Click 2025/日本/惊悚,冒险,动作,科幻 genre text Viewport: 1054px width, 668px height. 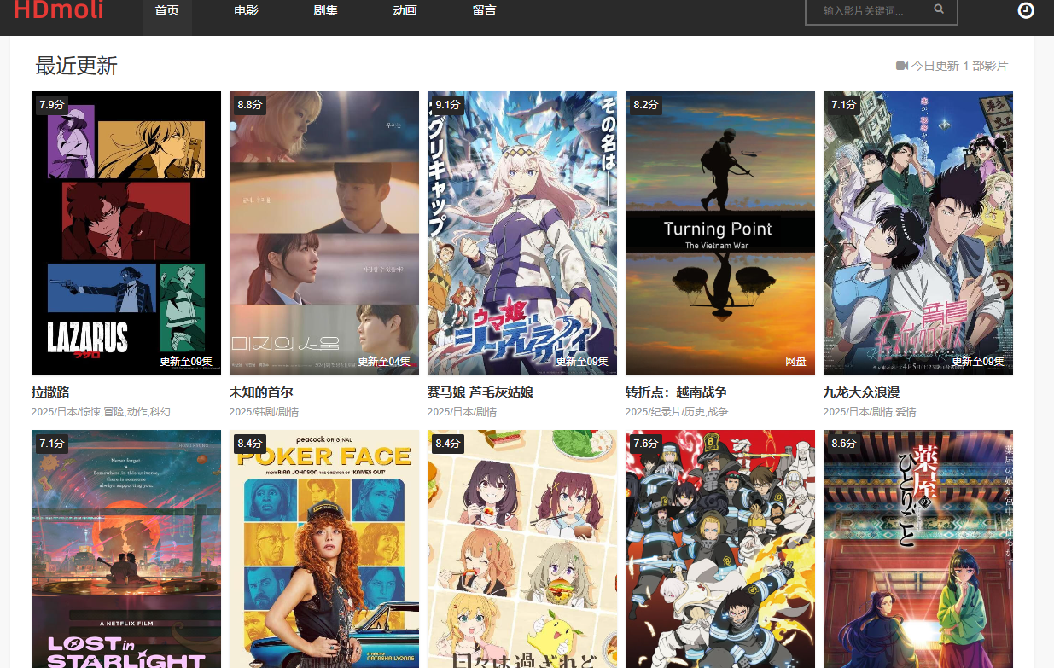tap(101, 412)
